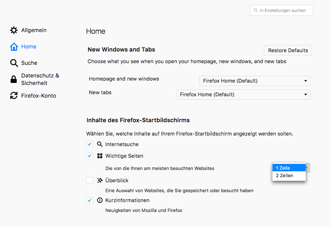Click the magnifier icon beside Suche
The image size is (331, 227).
[14, 63]
